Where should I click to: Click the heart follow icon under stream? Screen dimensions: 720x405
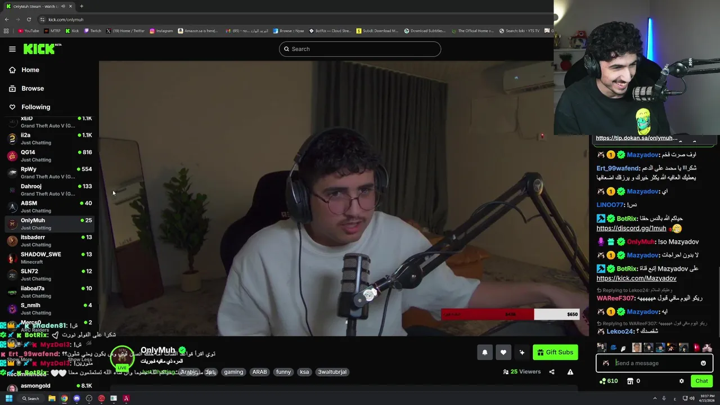click(x=503, y=353)
